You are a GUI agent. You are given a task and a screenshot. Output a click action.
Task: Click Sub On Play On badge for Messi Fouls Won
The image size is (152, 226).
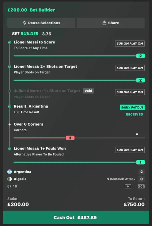tap(130, 150)
